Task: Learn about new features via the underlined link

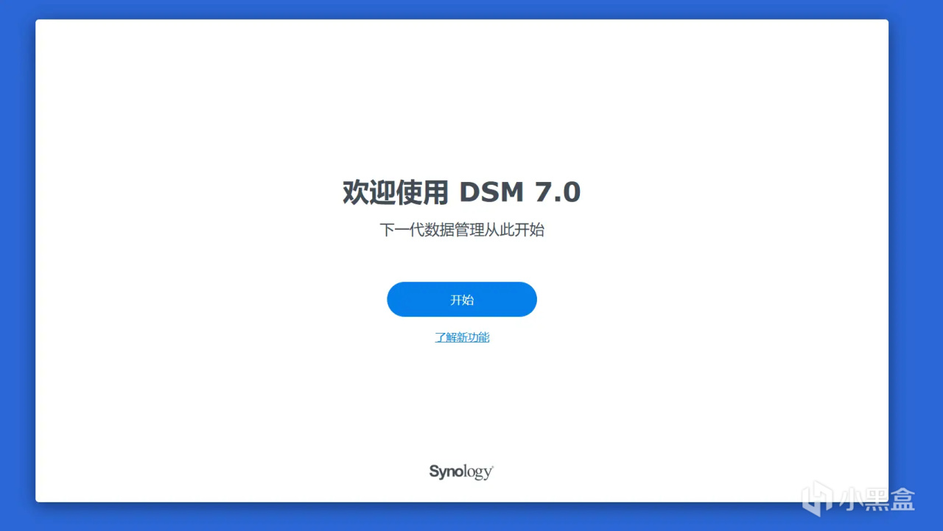Action: coord(462,337)
